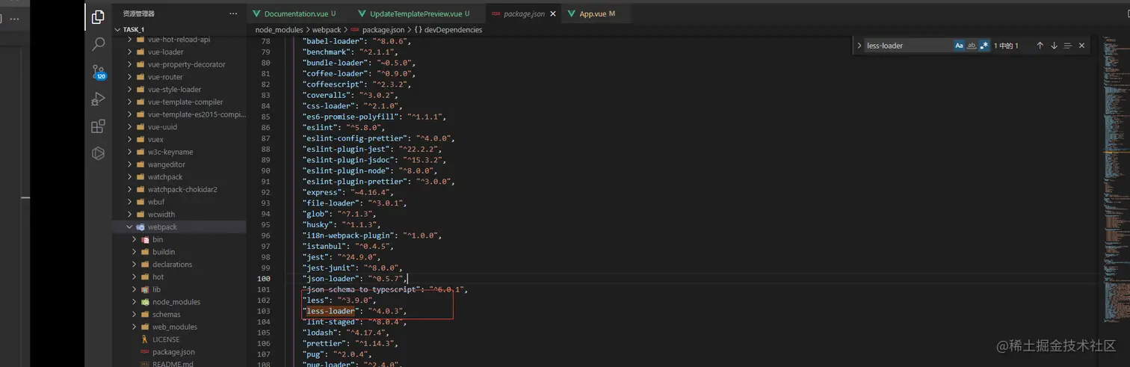Select the watchpack folder
1130x367 pixels.
(179, 177)
